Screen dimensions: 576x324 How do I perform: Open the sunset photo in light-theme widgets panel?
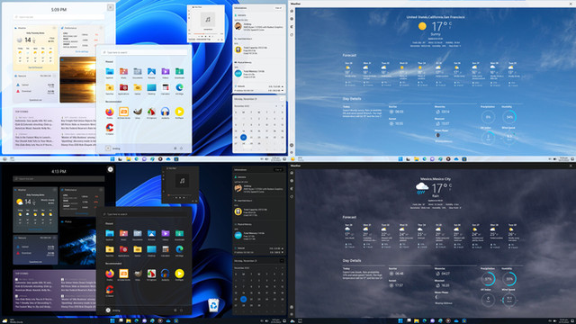(77, 79)
